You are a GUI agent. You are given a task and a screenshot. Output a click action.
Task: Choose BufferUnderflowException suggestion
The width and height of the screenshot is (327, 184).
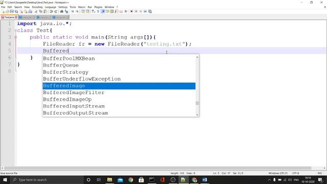click(119, 79)
